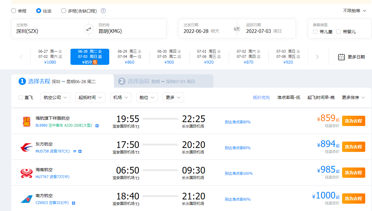Click flight number 8L9980 aircraft info

pyautogui.click(x=64, y=125)
